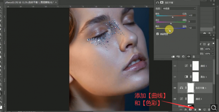Image resolution: width=219 pixels, height=112 pixels.
Task: Toggle the mask link on 色彩平衡 1 layer
Action: (186, 88)
